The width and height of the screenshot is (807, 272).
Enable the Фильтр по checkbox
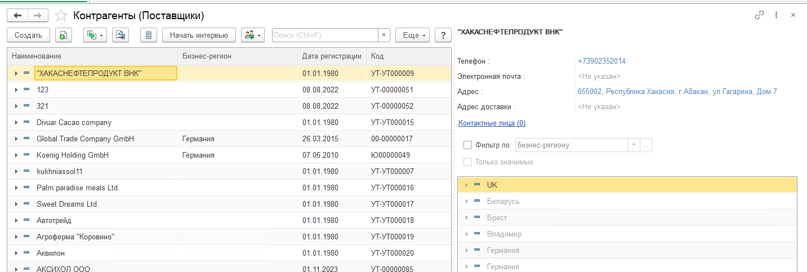click(467, 145)
